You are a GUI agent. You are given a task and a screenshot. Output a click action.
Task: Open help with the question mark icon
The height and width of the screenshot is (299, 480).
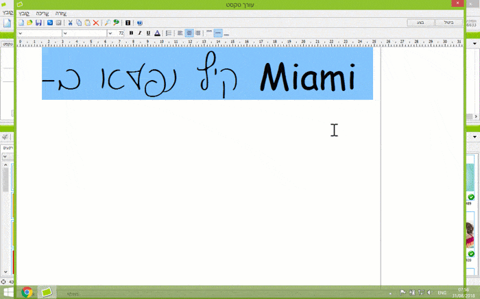140,23
